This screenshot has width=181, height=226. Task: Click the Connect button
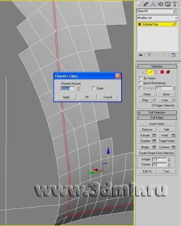(x=165, y=147)
